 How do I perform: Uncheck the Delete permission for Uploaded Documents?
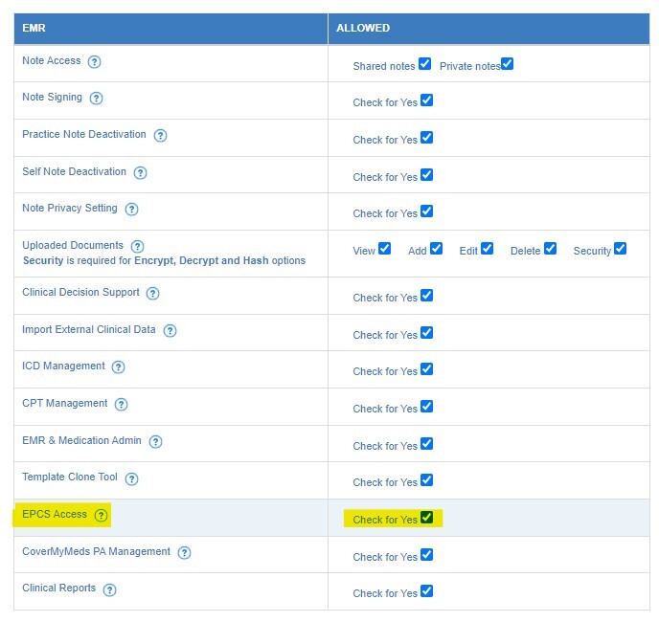[550, 249]
